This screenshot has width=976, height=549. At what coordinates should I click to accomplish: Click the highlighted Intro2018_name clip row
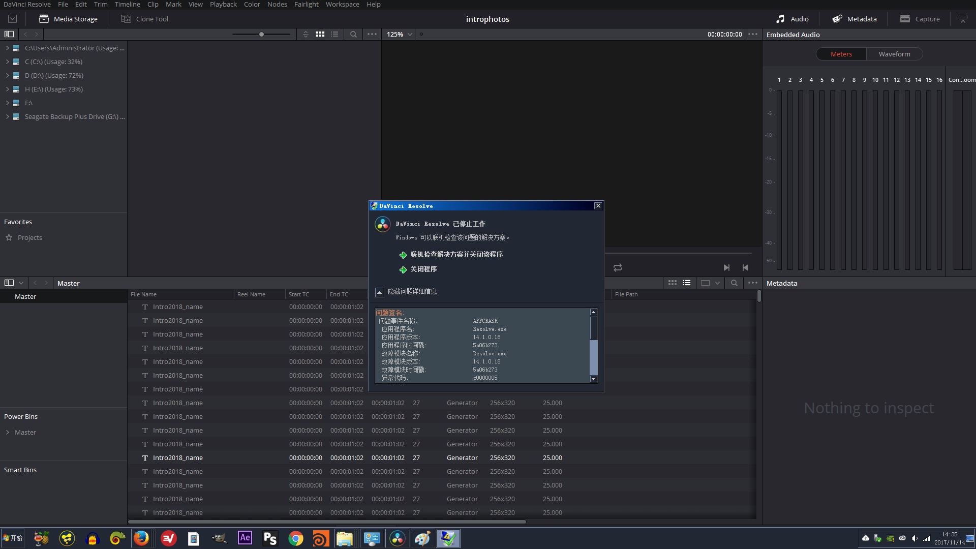click(x=441, y=457)
